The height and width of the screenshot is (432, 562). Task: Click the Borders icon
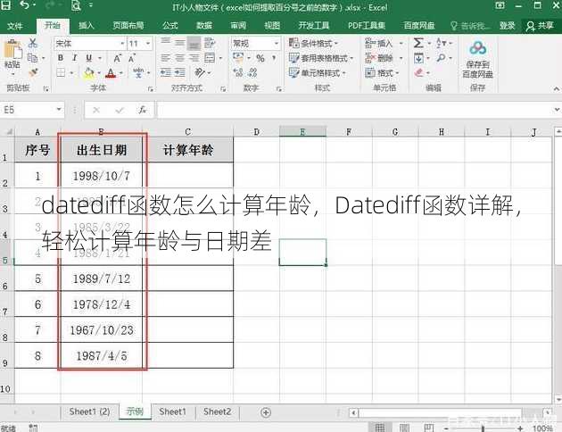click(x=61, y=73)
